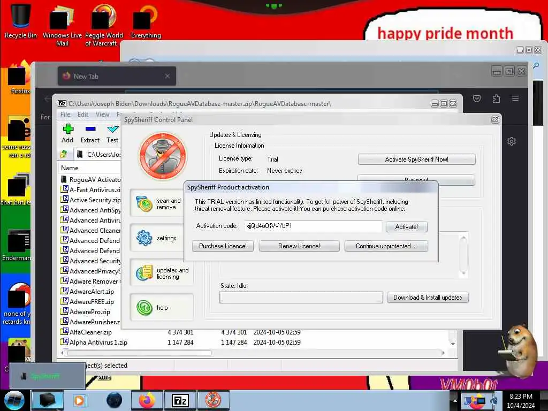The height and width of the screenshot is (411, 548).
Task: Open Windows Live Mail desktop icon
Action: (62, 25)
